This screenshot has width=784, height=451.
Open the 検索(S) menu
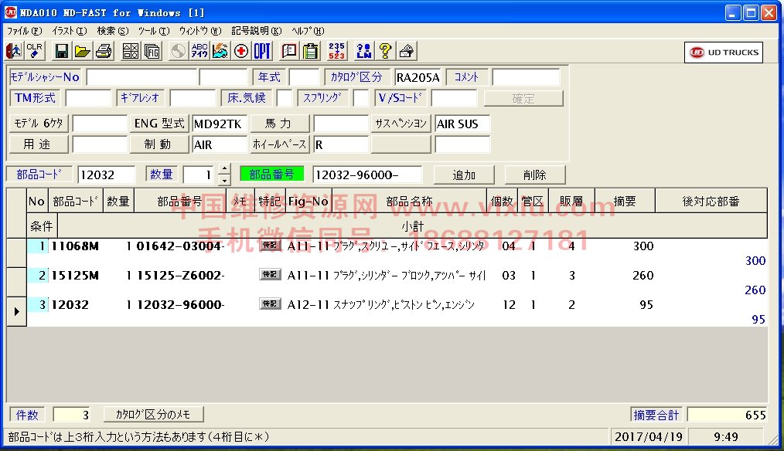point(113,31)
